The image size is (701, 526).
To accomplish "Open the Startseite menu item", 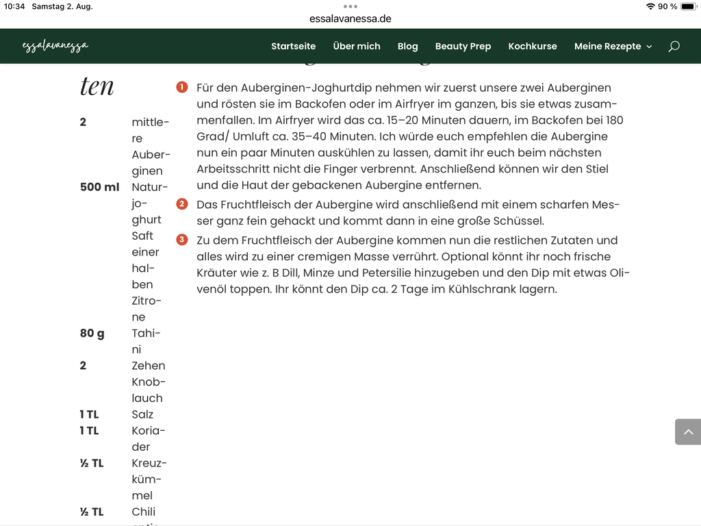I will [x=293, y=46].
